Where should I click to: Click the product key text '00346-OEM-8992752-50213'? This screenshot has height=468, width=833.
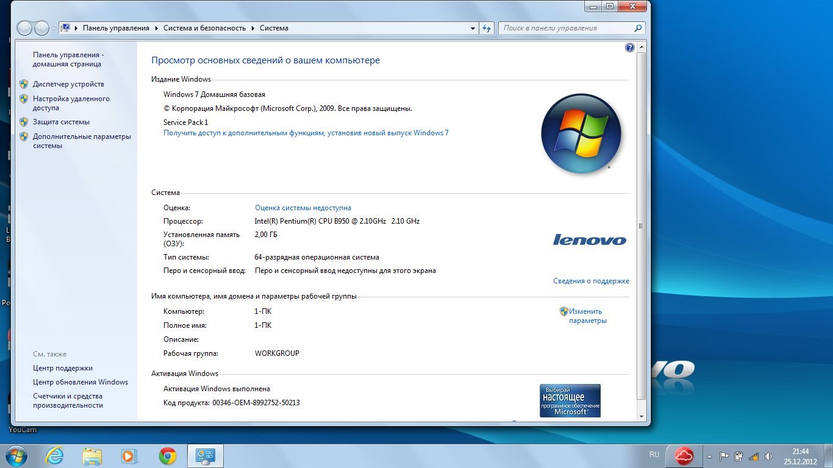coord(256,403)
